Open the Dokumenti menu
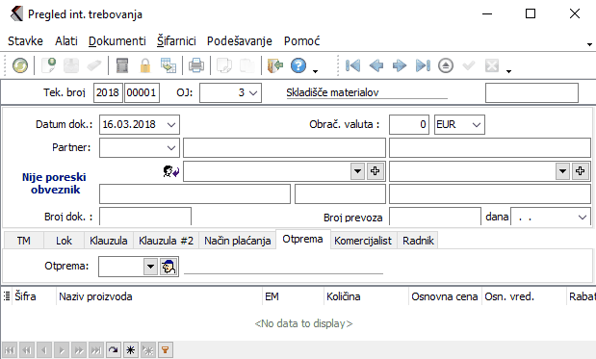596x359 pixels. [117, 41]
